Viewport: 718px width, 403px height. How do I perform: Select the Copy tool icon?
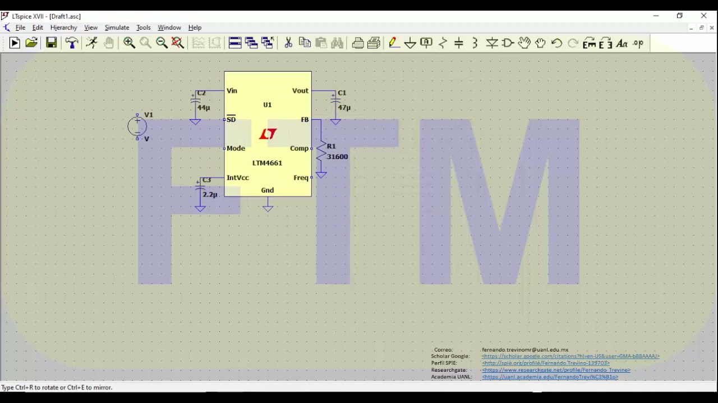coord(305,43)
